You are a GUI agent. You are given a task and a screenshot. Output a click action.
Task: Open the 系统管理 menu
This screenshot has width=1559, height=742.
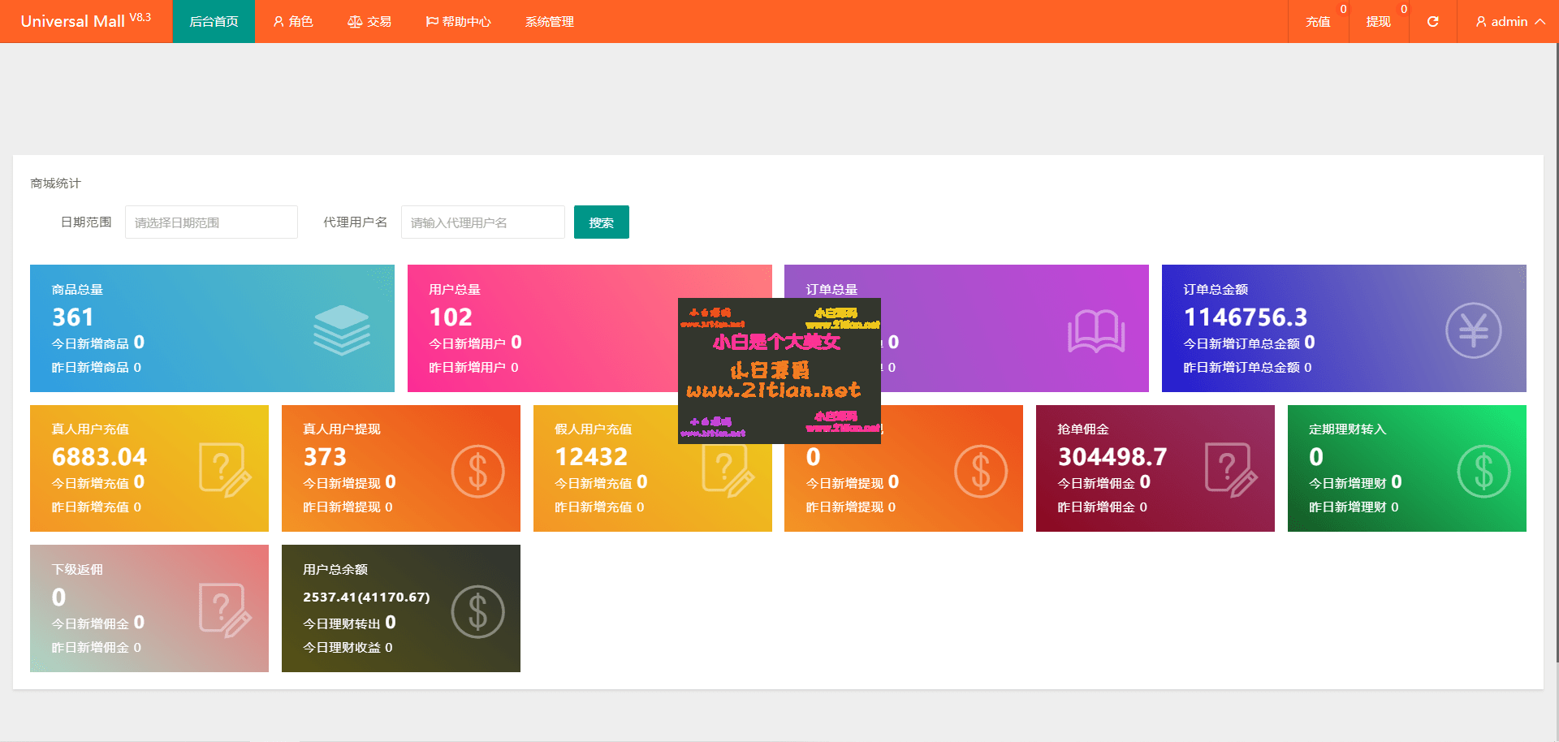tap(549, 22)
